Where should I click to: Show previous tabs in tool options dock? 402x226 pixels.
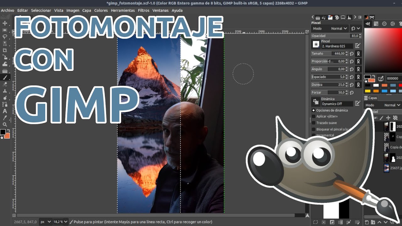click(x=313, y=17)
